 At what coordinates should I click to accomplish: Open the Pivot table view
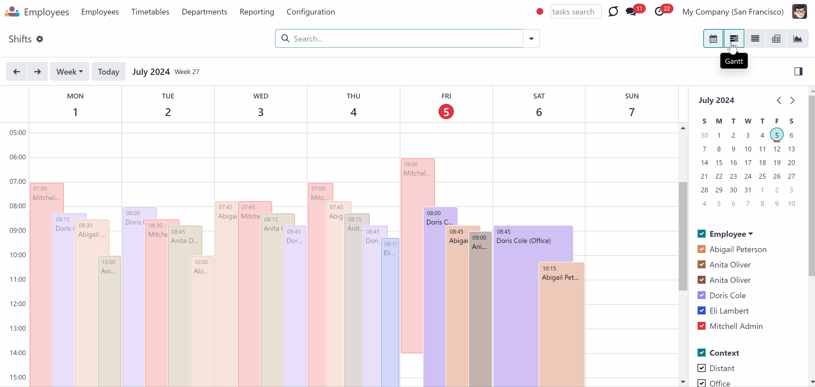[776, 38]
